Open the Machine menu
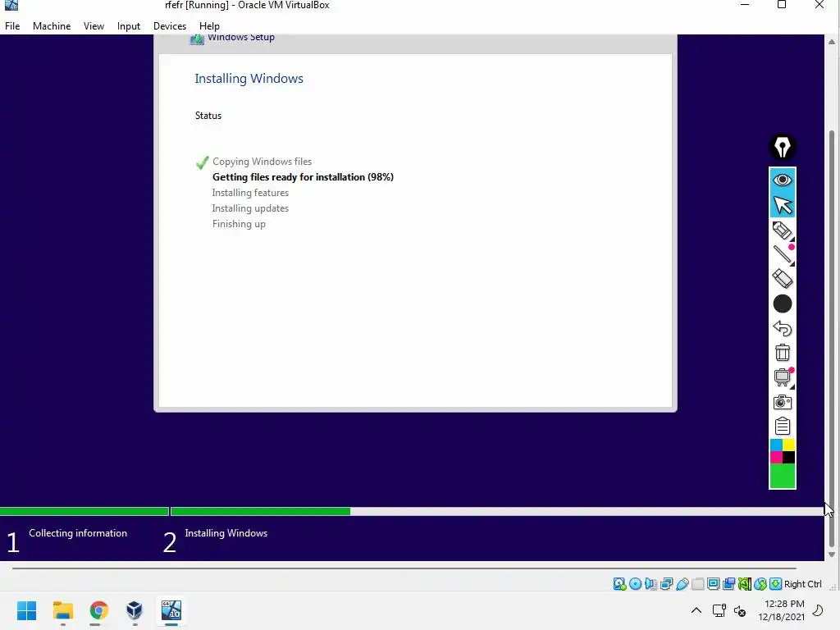 [x=52, y=25]
